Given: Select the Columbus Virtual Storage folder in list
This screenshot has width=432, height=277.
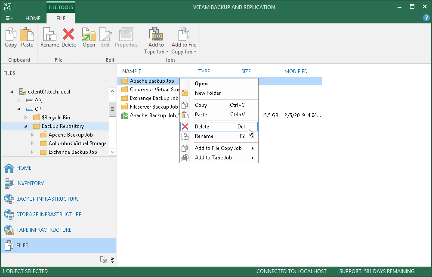Looking at the screenshot, I should coord(150,90).
